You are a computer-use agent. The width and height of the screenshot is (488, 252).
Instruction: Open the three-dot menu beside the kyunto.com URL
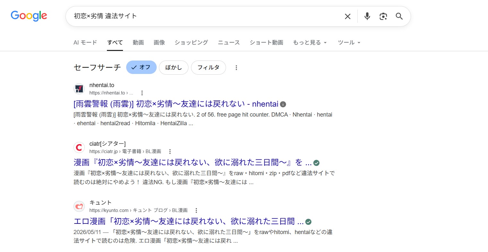click(196, 210)
